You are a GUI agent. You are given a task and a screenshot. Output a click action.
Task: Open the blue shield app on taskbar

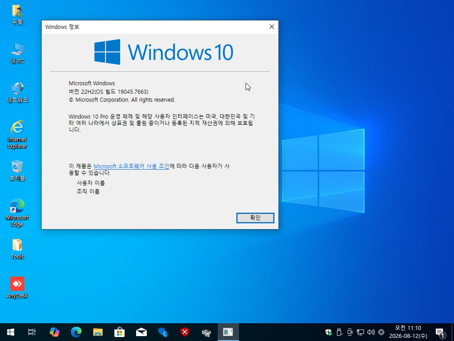click(x=163, y=332)
